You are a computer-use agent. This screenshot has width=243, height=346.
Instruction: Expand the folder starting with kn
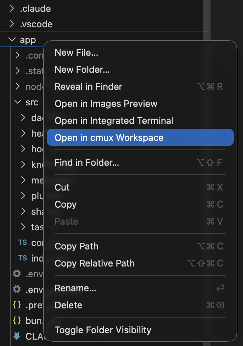coord(23,164)
